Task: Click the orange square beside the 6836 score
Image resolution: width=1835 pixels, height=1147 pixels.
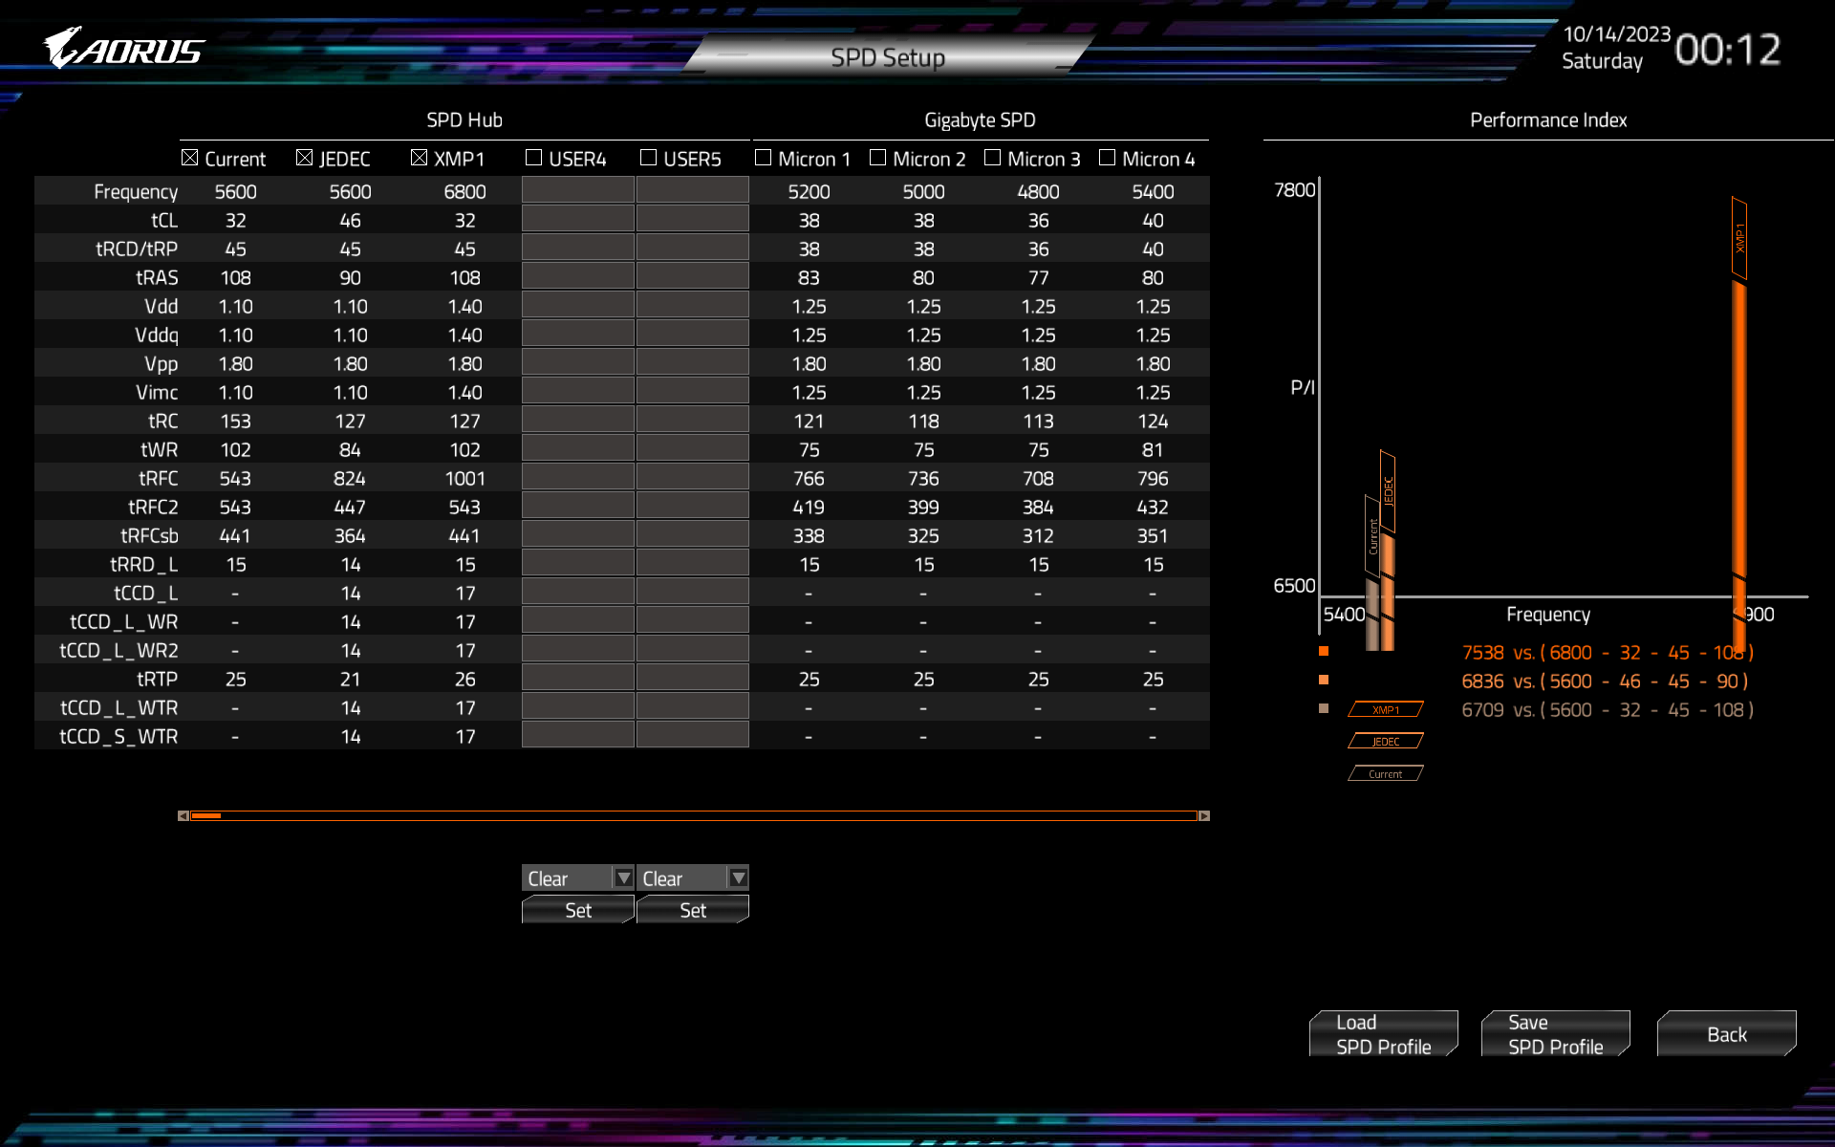Action: [x=1324, y=680]
